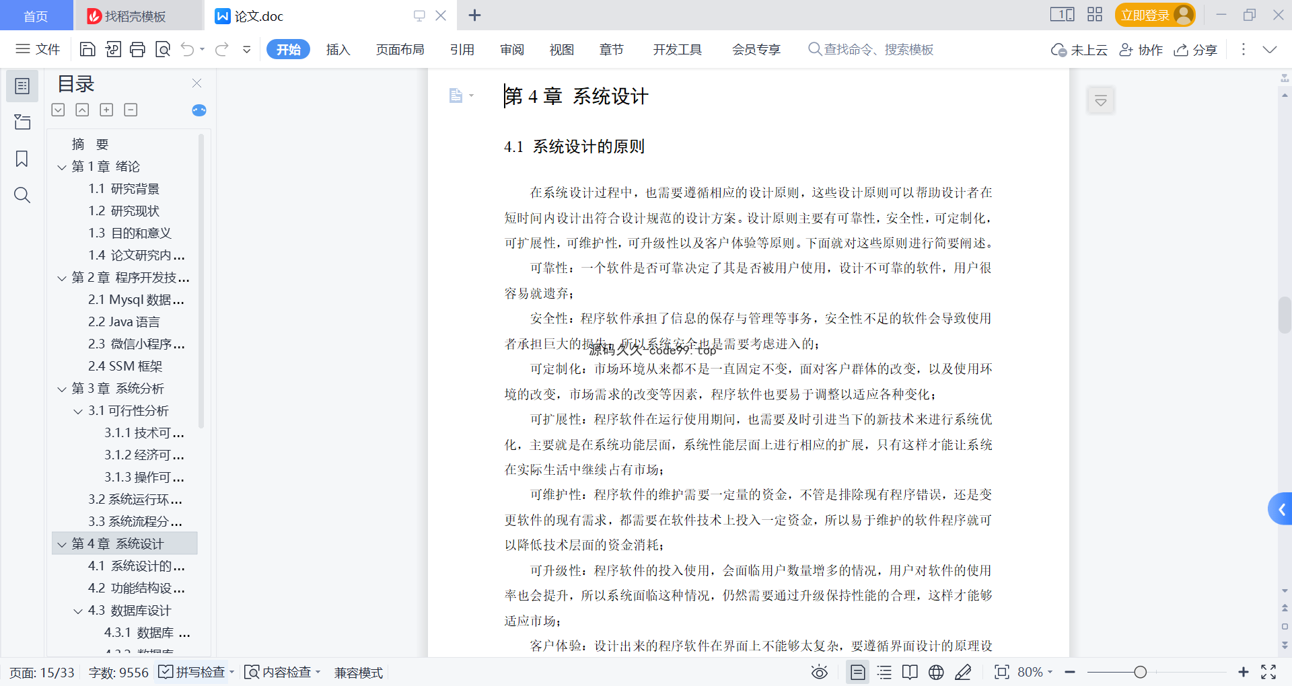
Task: Click the command search box
Action: 871,49
